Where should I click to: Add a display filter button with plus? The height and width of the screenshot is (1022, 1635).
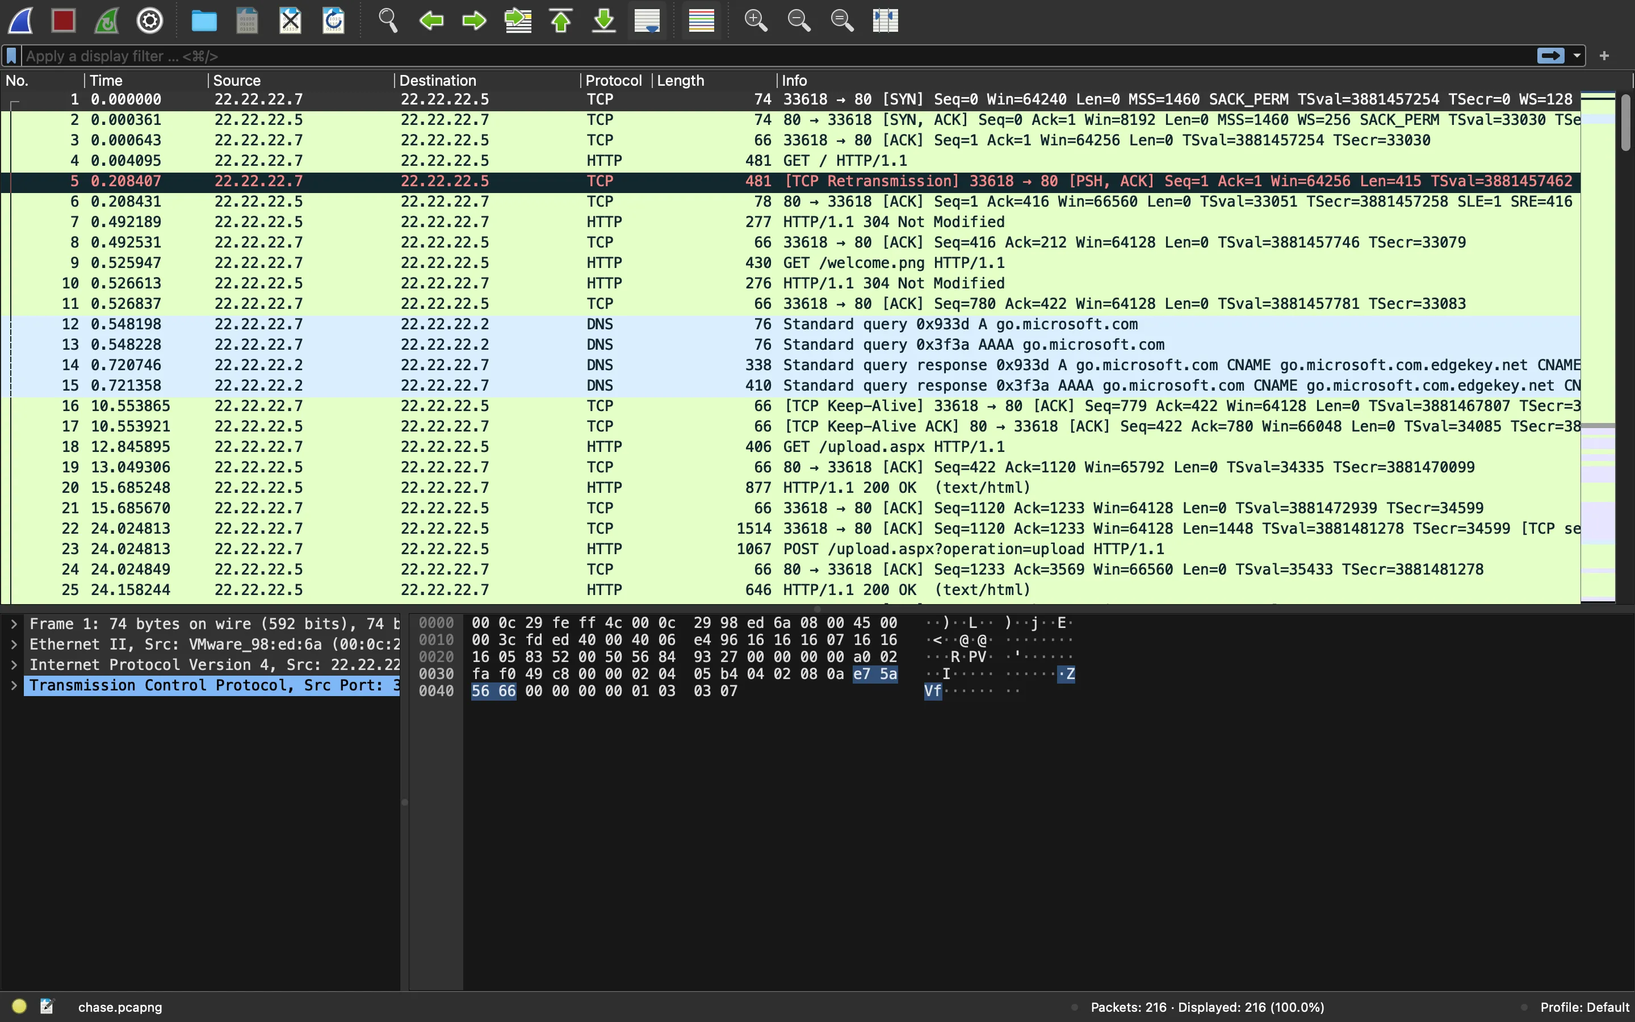pos(1604,56)
